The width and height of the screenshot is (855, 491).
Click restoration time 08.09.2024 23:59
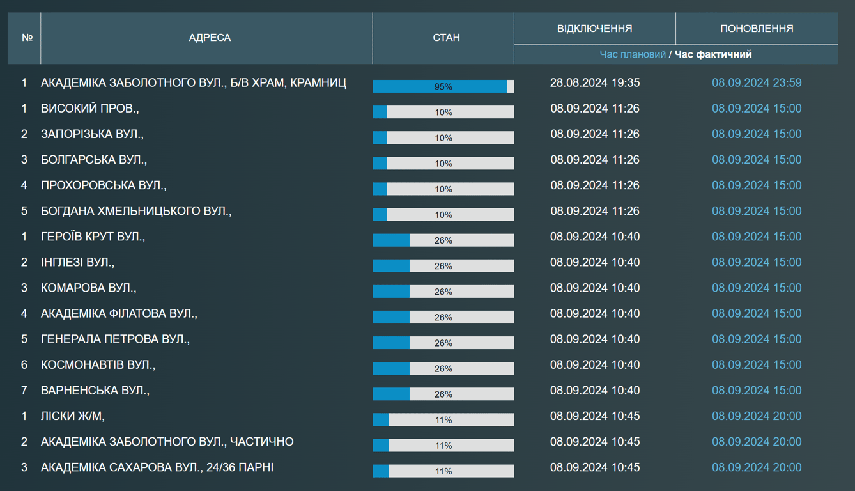(x=757, y=83)
